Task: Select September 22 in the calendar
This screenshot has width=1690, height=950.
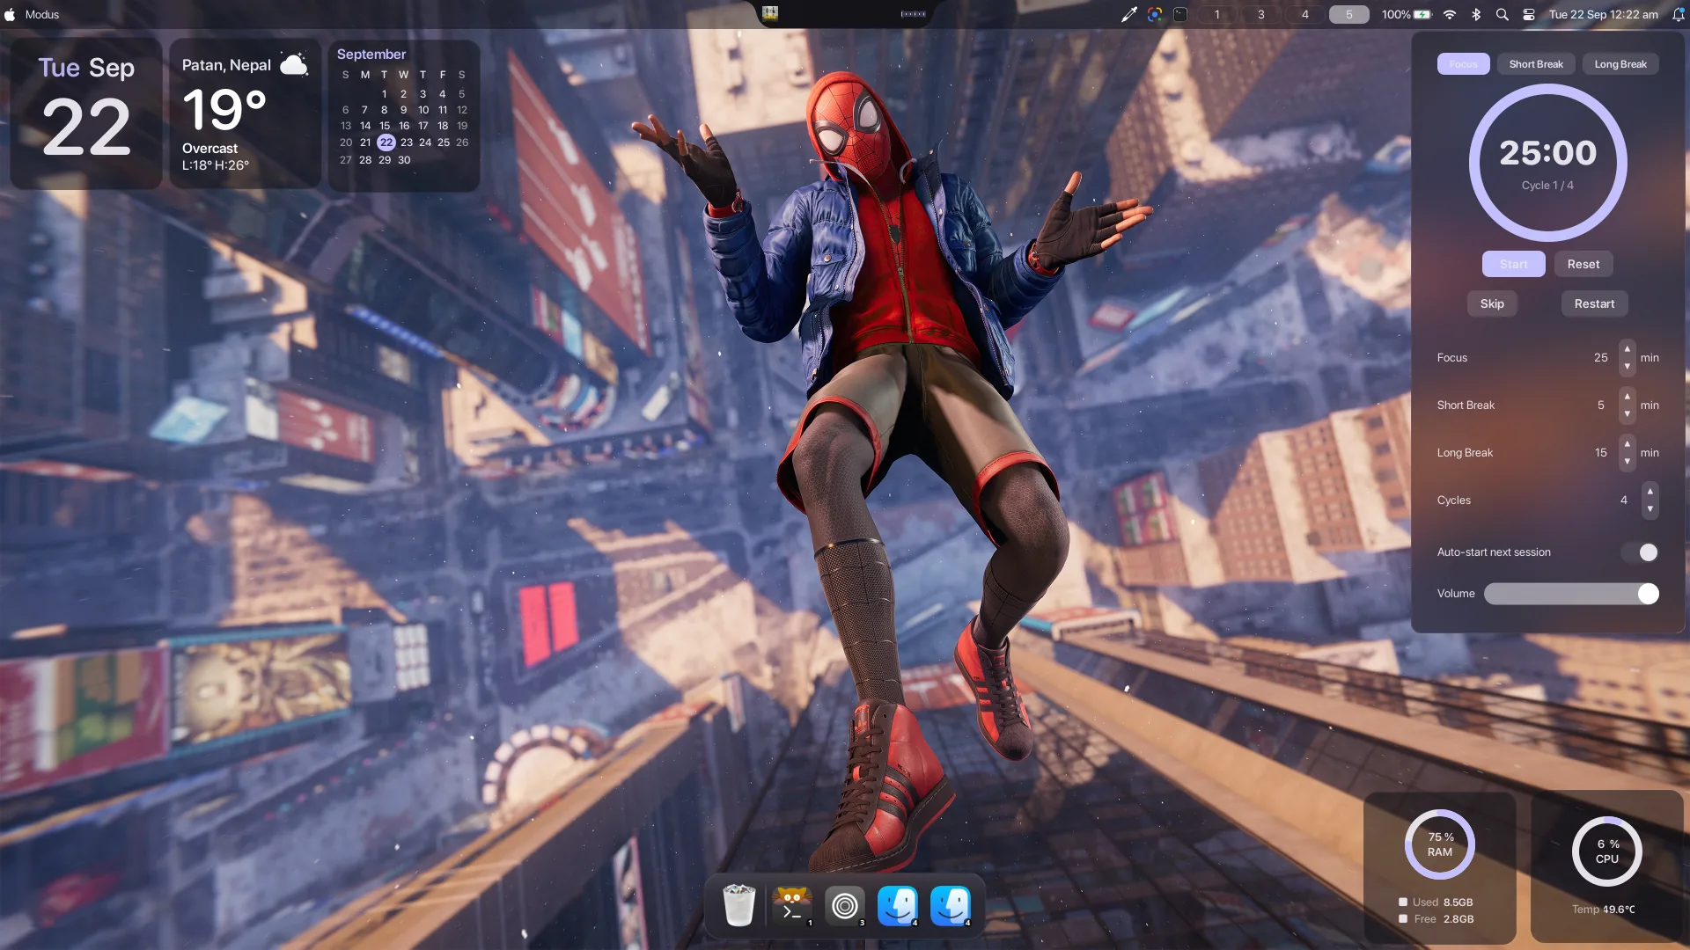Action: [386, 142]
